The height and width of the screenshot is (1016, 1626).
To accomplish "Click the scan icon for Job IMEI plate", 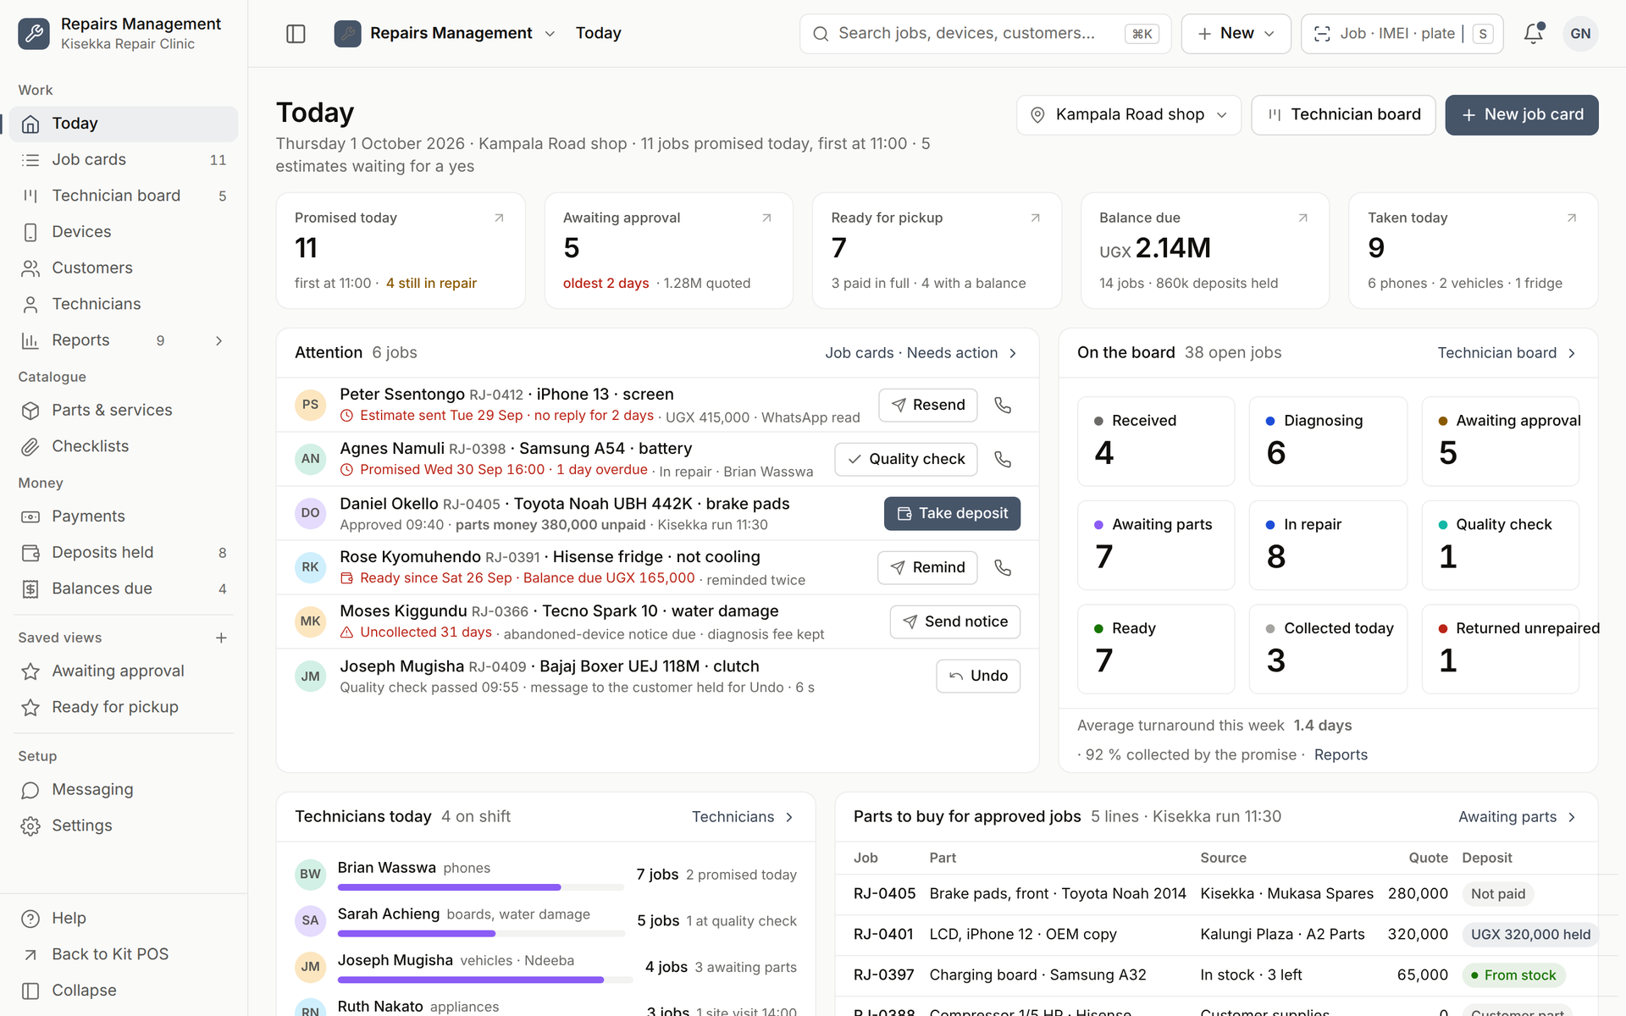I will coord(1322,34).
